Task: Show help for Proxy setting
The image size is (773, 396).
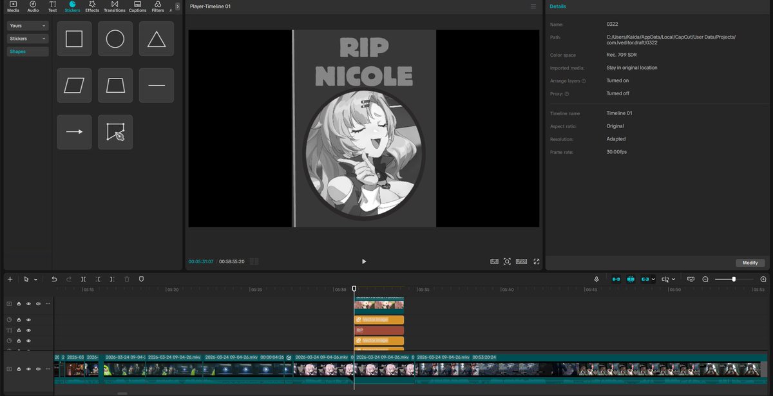Action: pos(567,94)
